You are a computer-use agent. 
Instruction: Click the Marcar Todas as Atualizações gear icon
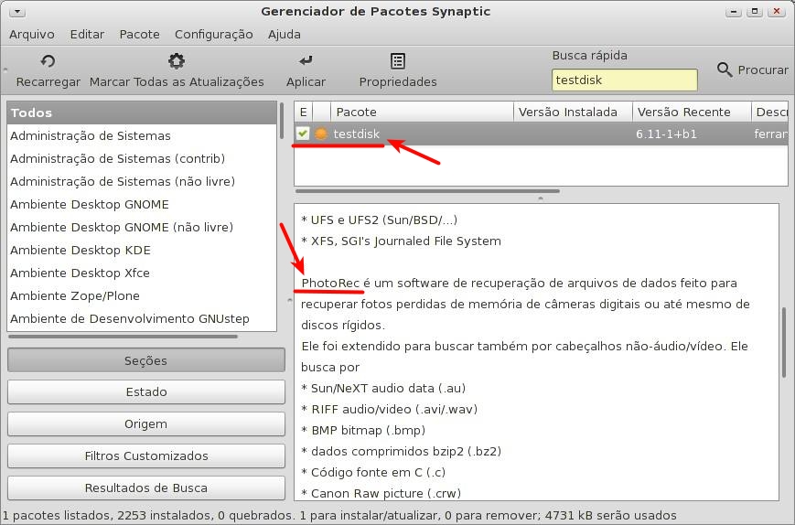pos(177,61)
